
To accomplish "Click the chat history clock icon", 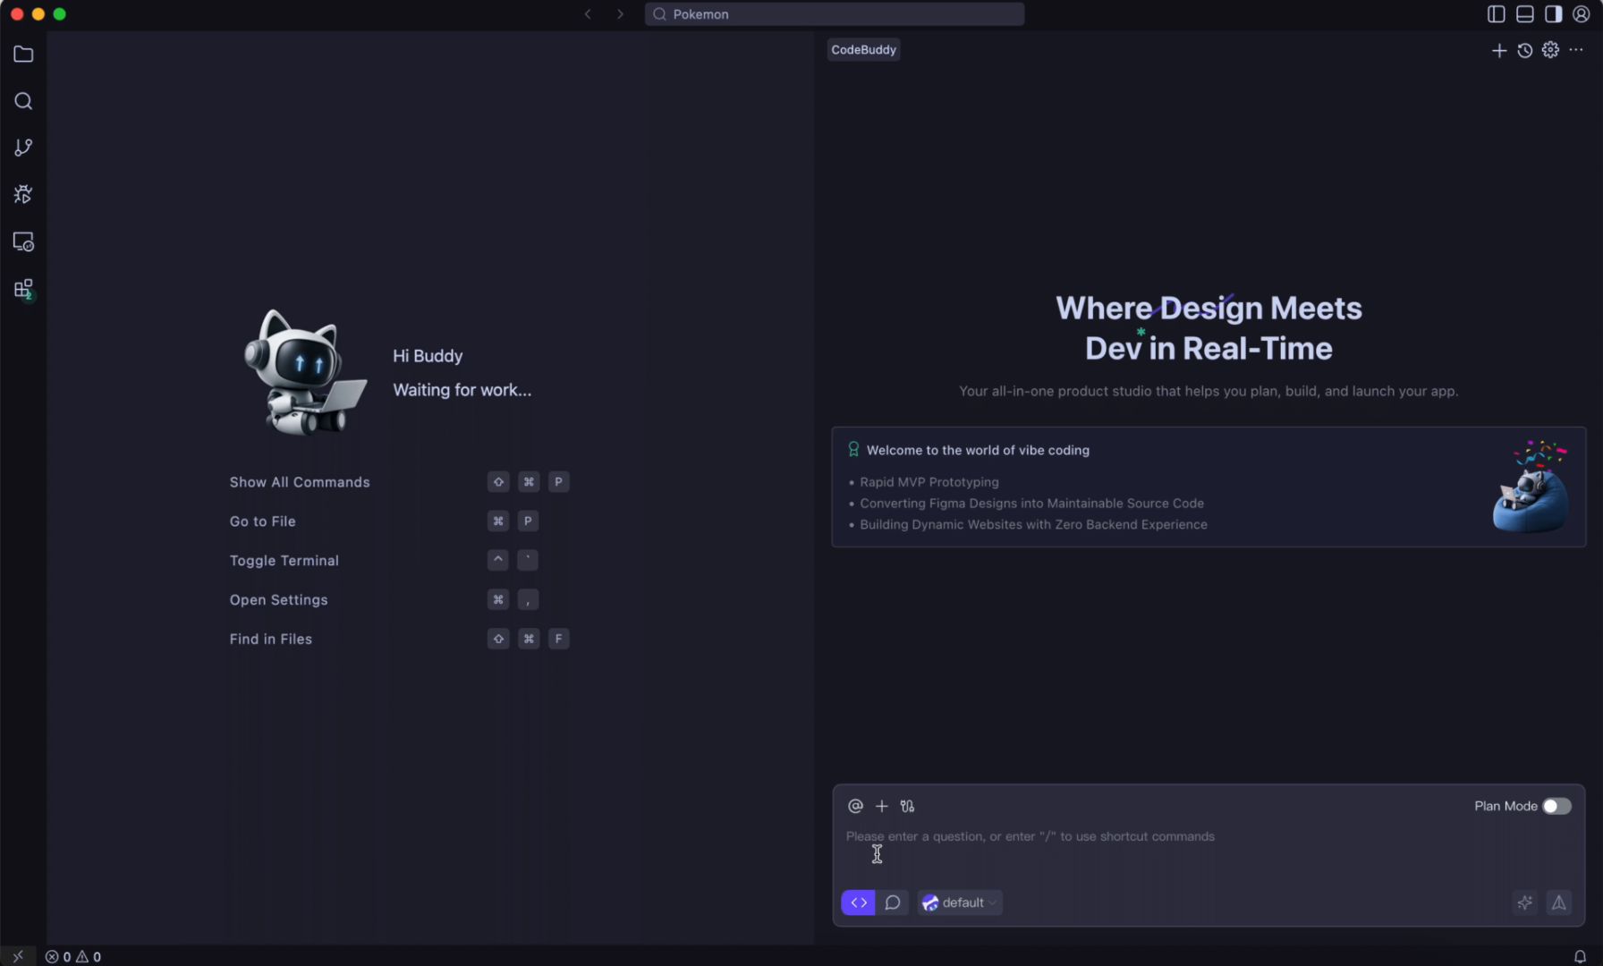I will pos(1525,51).
